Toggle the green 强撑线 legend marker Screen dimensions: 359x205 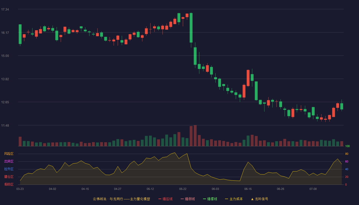(x=204, y=199)
